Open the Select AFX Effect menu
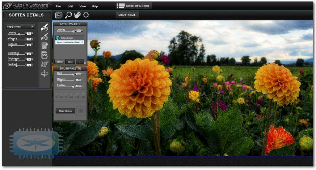The height and width of the screenshot is (170, 316). click(x=134, y=6)
